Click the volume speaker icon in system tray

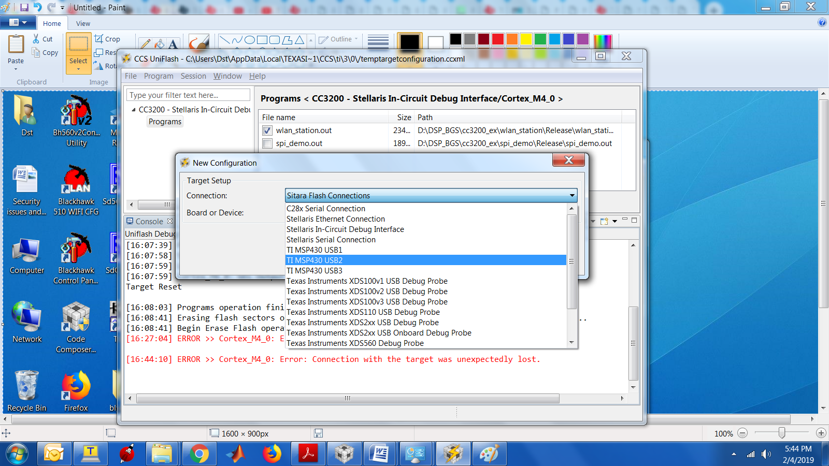(766, 454)
